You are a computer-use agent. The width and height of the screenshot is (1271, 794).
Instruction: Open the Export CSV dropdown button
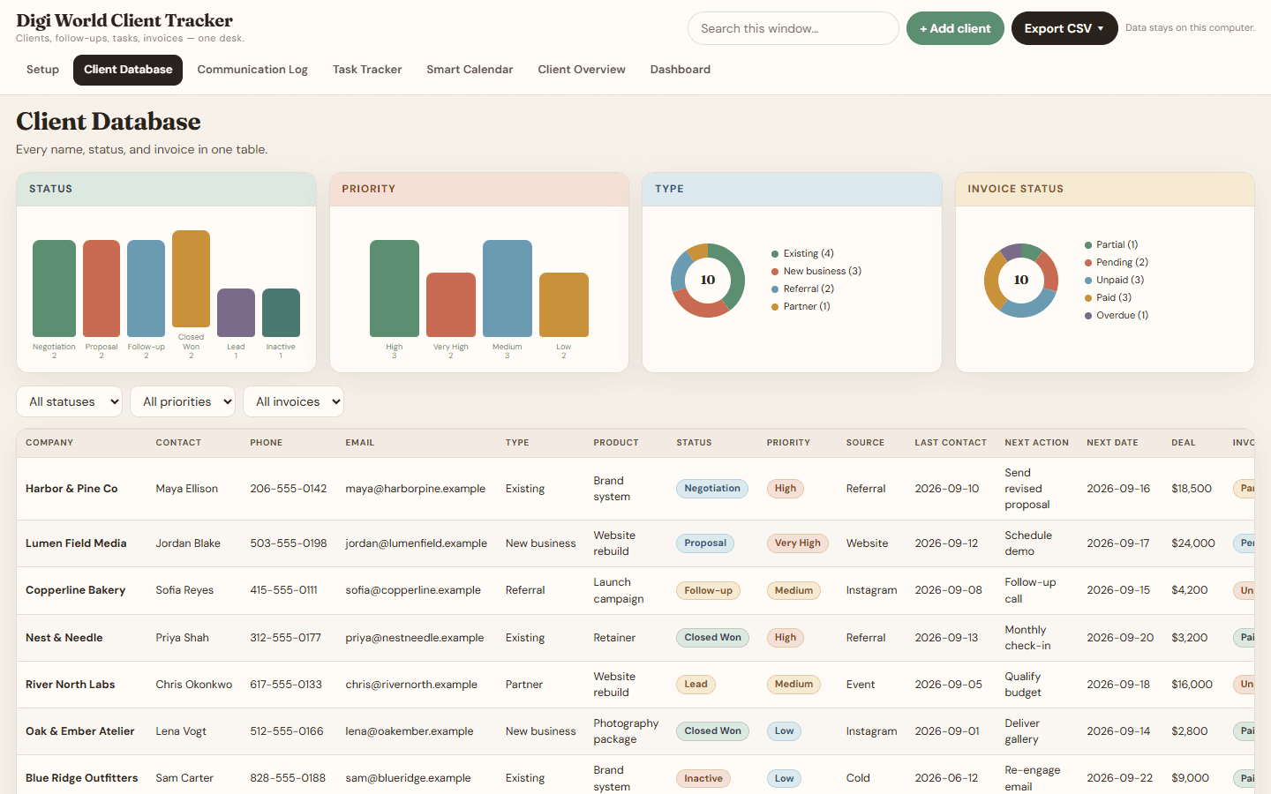pos(1064,28)
